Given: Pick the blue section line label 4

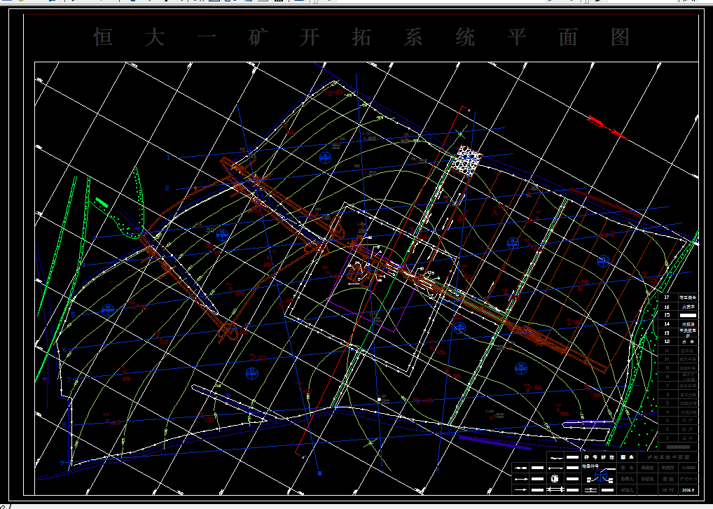Looking at the screenshot, I should [x=83, y=265].
